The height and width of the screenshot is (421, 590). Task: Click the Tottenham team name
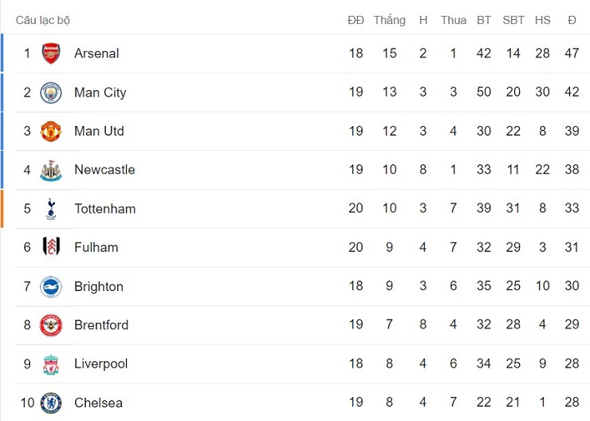104,209
